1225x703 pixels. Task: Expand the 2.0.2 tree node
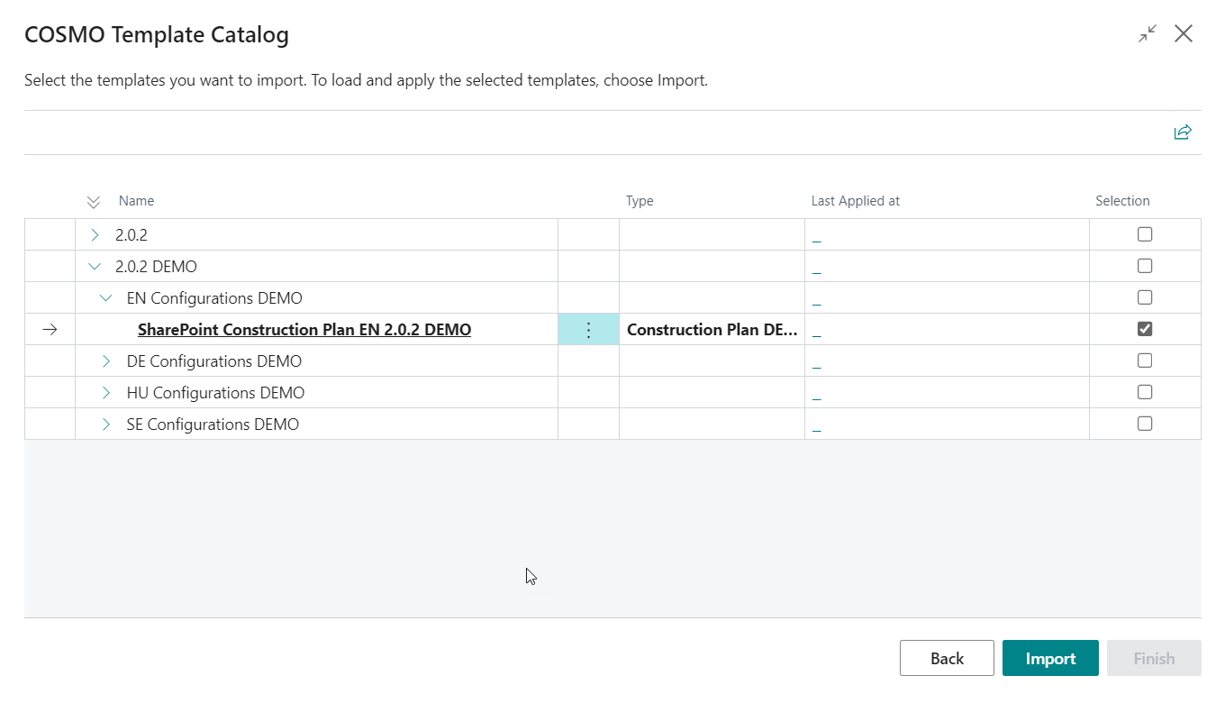pos(95,235)
